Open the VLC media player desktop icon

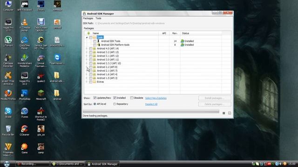25,25
